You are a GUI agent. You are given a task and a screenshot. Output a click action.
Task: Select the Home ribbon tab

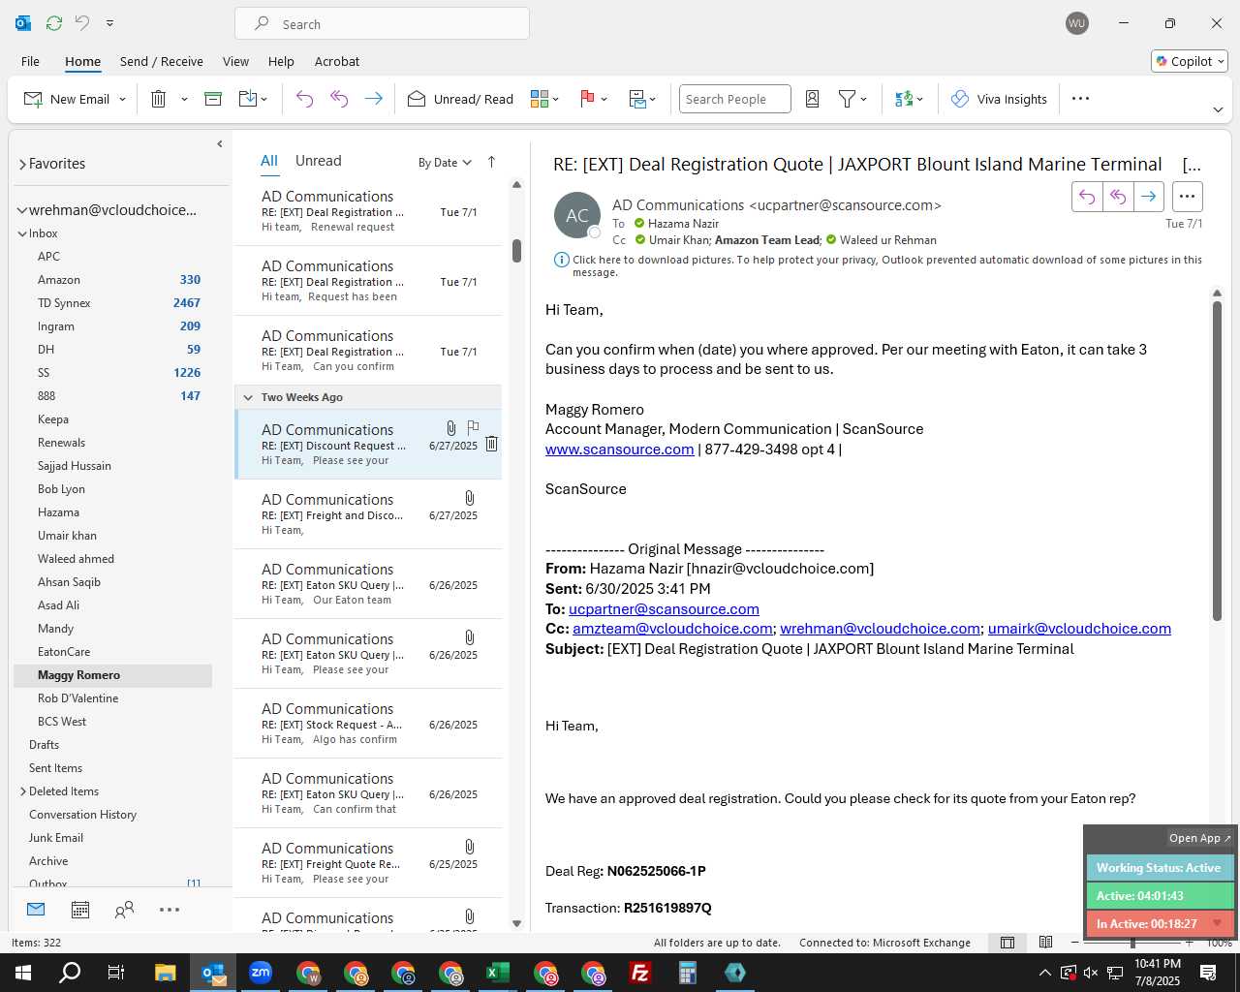pos(82,61)
